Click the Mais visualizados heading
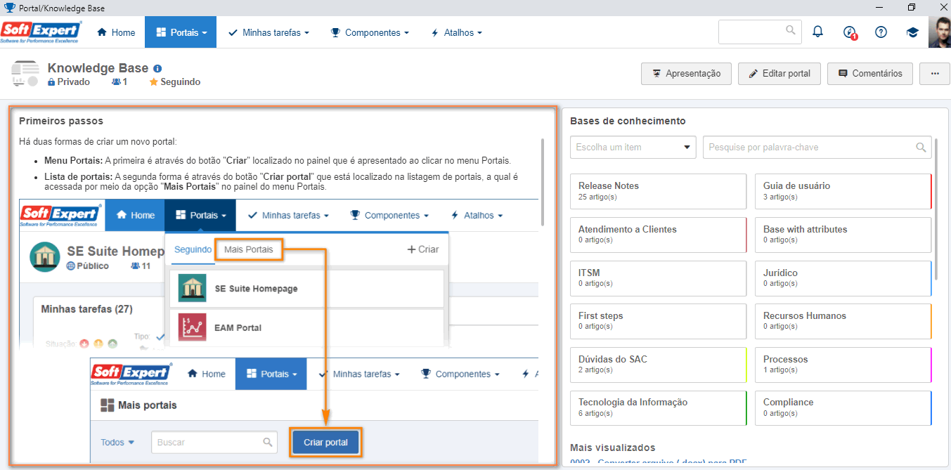Image resolution: width=951 pixels, height=470 pixels. pos(613,448)
